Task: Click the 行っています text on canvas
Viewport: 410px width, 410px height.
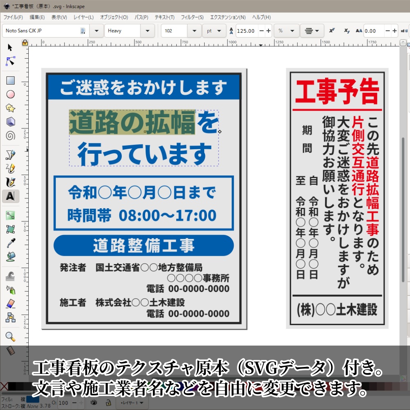Action: (x=144, y=154)
